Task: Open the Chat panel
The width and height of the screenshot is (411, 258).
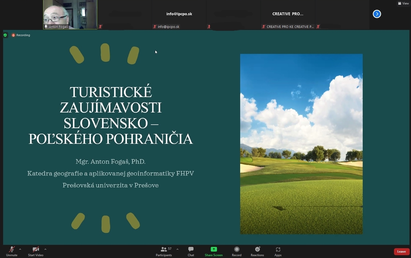Action: [x=191, y=251]
